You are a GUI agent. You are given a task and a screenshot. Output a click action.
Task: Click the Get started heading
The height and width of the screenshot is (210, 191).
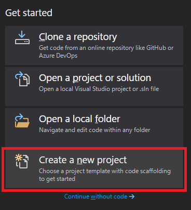tap(29, 13)
